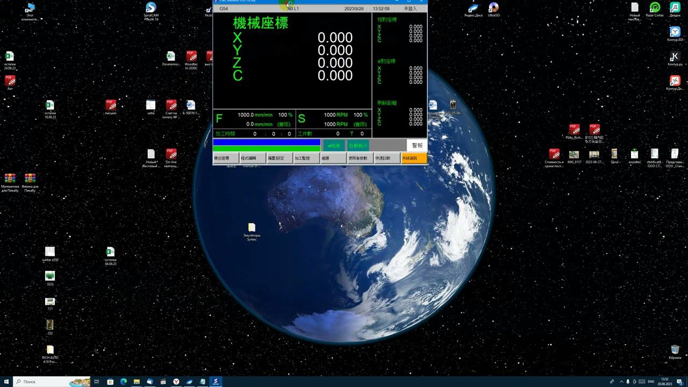
Task: Open the Этот компьютер desktop icon
Action: coord(30,11)
